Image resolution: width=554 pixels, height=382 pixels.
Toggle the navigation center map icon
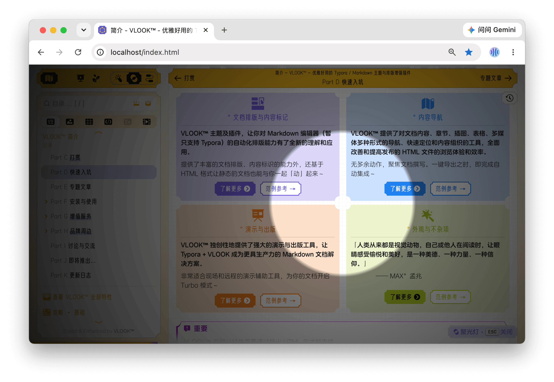49,78
